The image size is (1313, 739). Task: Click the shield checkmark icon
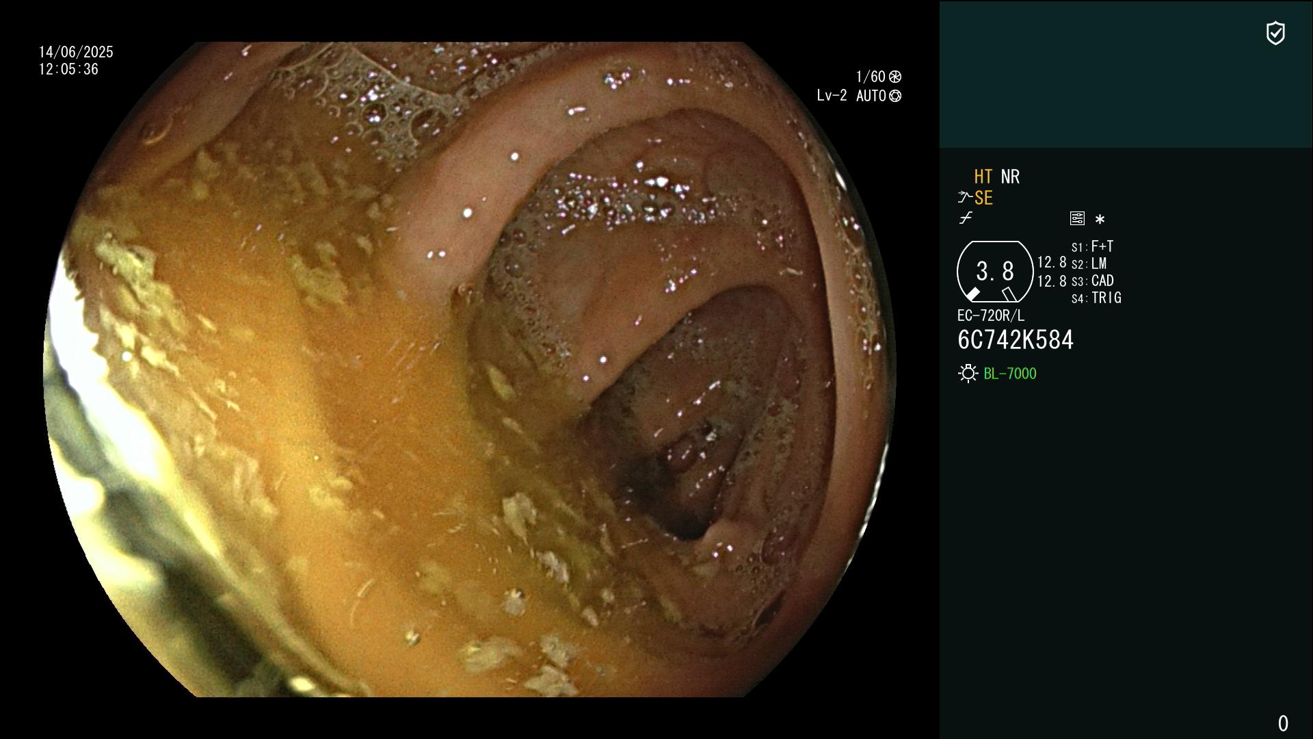tap(1275, 33)
